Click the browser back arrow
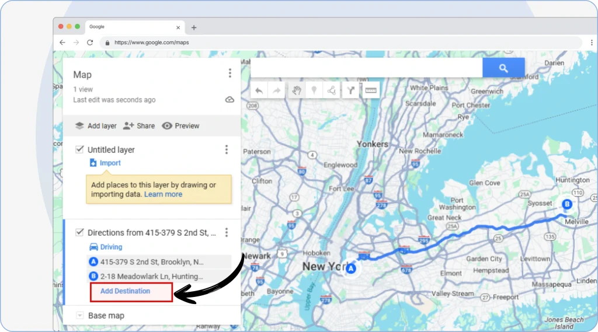This screenshot has height=332, width=598. (x=62, y=43)
